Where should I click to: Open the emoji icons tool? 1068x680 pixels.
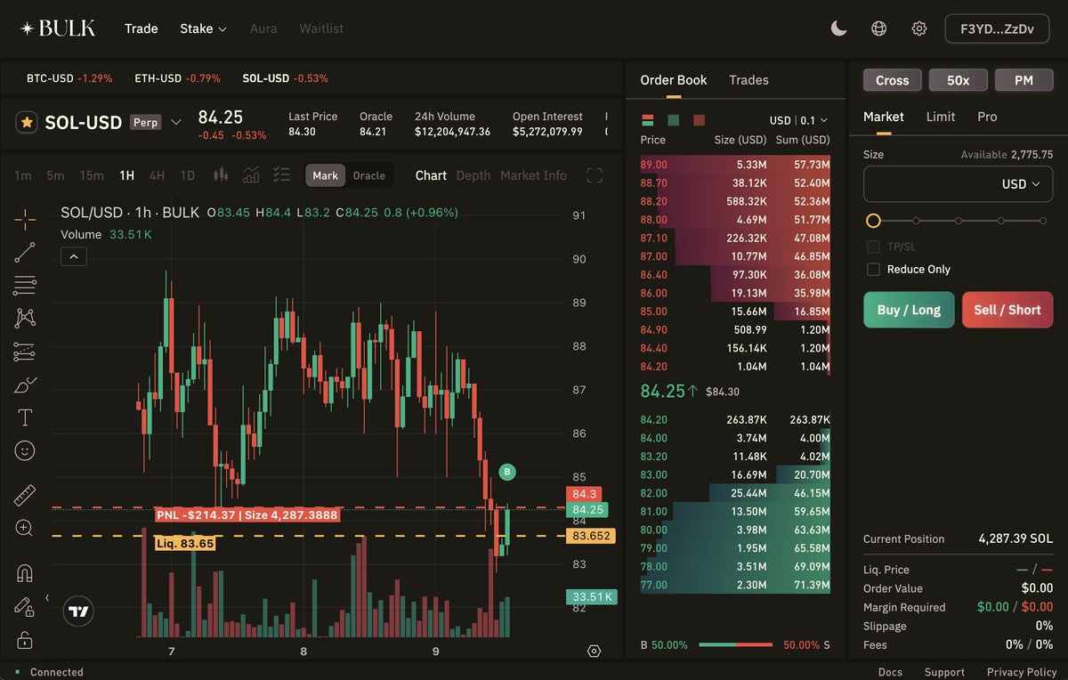click(x=25, y=450)
